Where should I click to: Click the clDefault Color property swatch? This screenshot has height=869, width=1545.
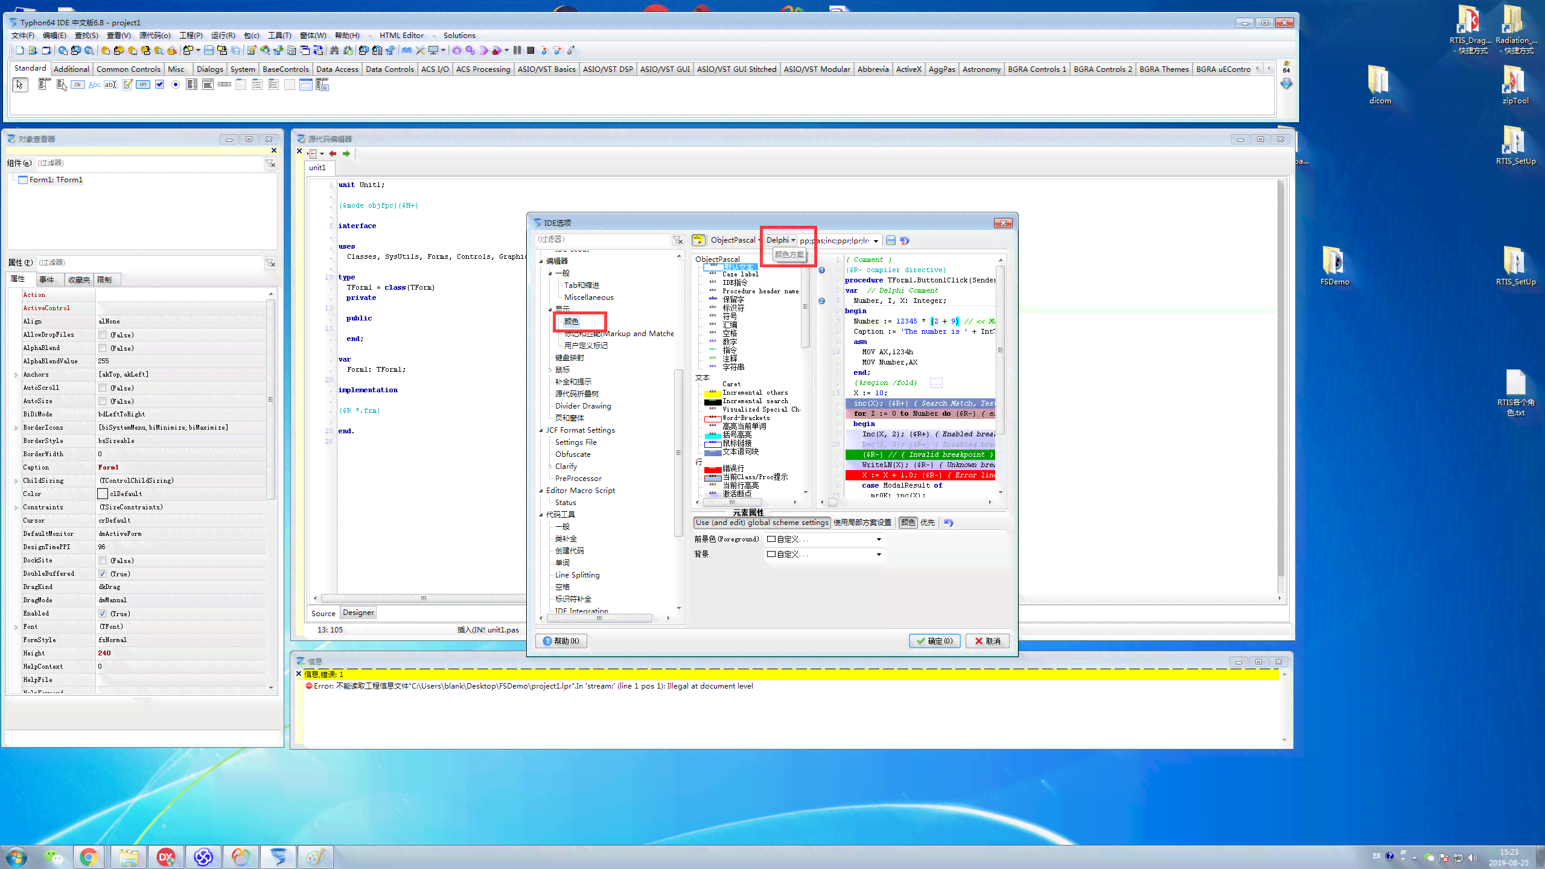coord(103,494)
